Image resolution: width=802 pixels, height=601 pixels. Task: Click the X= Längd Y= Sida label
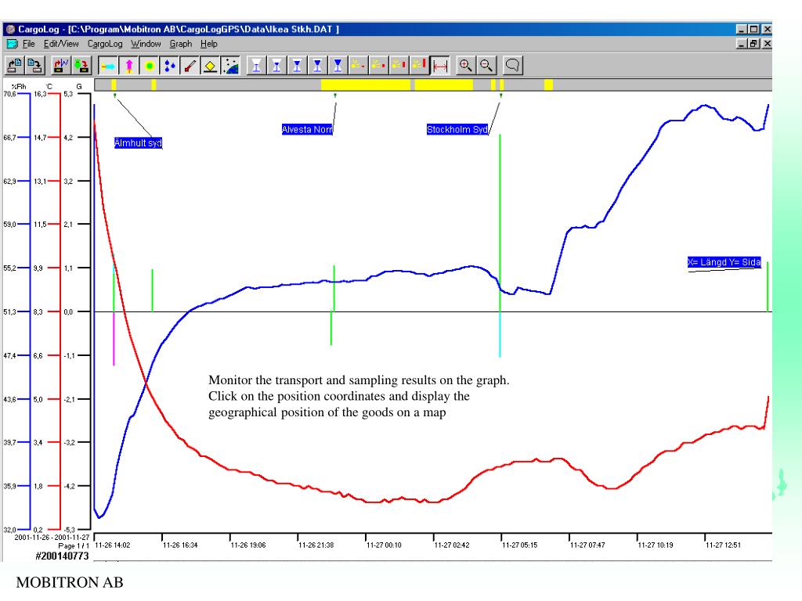pyautogui.click(x=724, y=262)
